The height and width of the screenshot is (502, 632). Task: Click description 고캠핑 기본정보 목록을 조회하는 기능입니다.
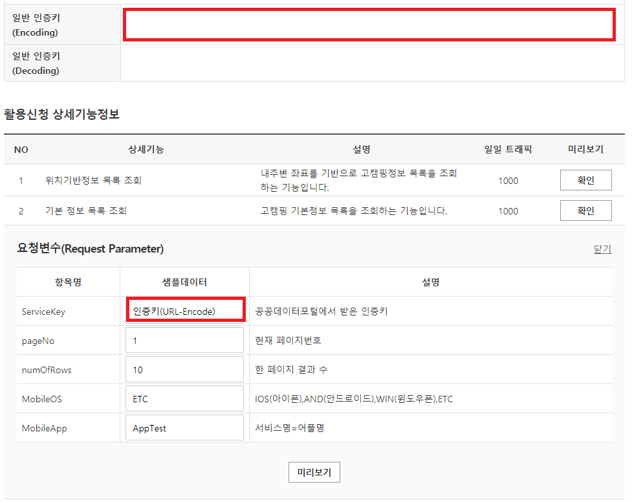pos(354,211)
